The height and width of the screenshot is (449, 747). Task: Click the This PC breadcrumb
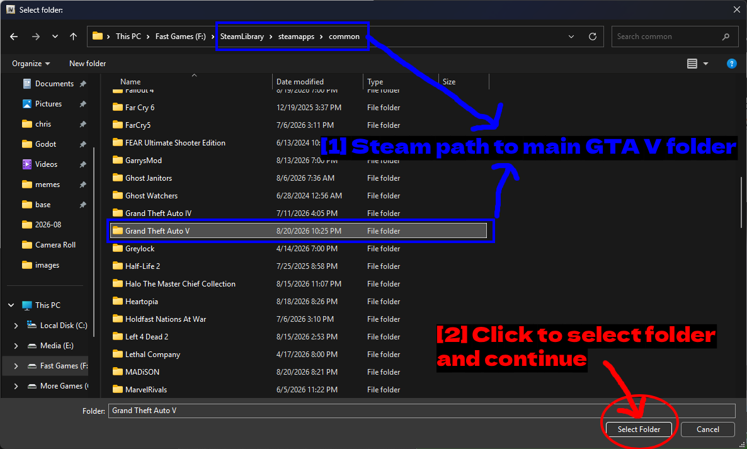click(128, 36)
